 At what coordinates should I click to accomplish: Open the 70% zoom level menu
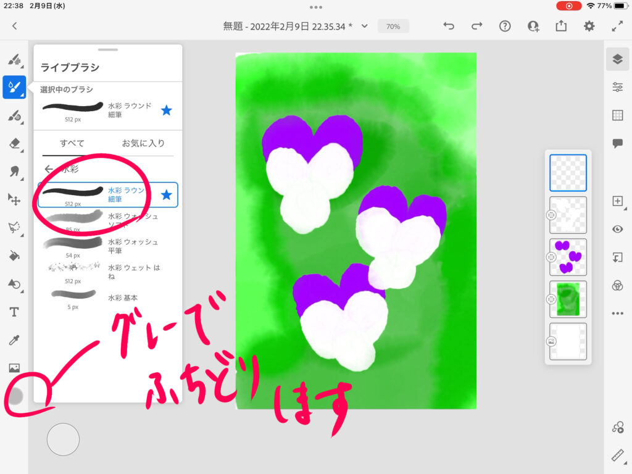pyautogui.click(x=393, y=27)
